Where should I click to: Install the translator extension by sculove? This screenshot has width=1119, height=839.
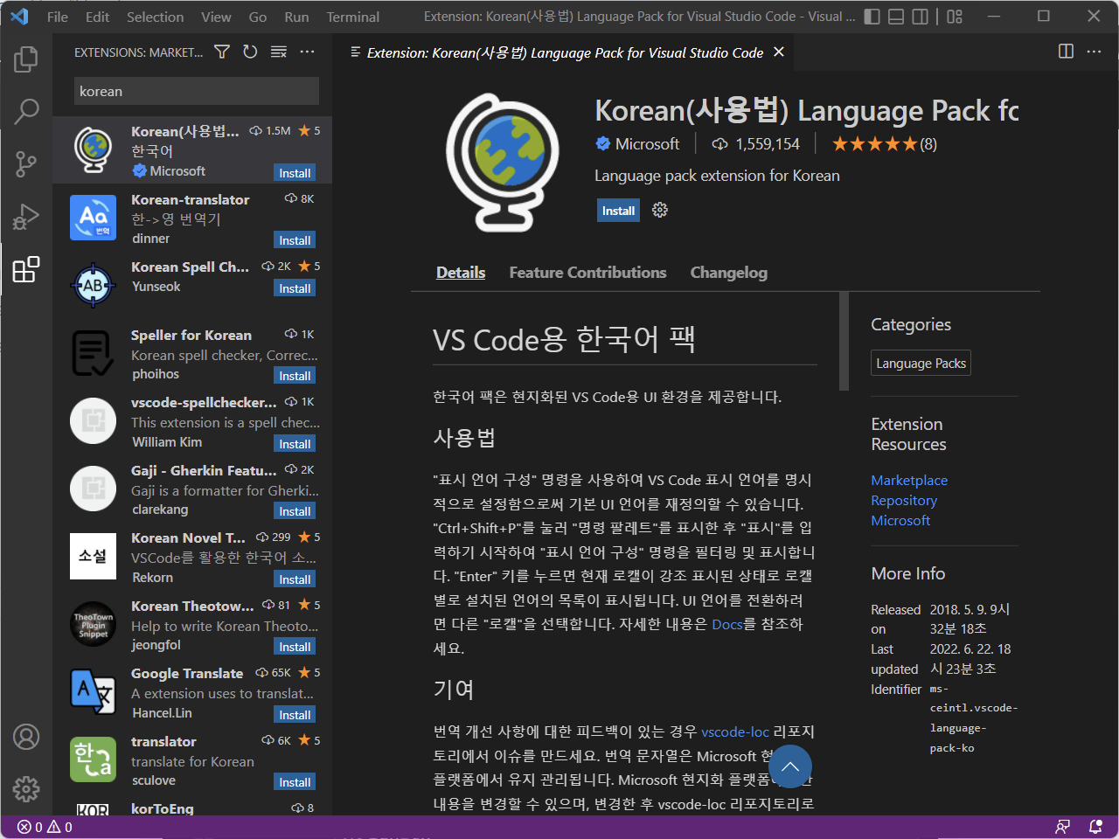tap(295, 782)
